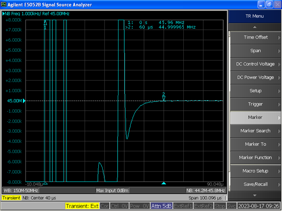Click Transient: Ext status indicator
Viewport: 282px width, 211px height.
[x=82, y=206]
